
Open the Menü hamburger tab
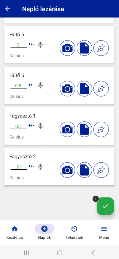coord(104,232)
